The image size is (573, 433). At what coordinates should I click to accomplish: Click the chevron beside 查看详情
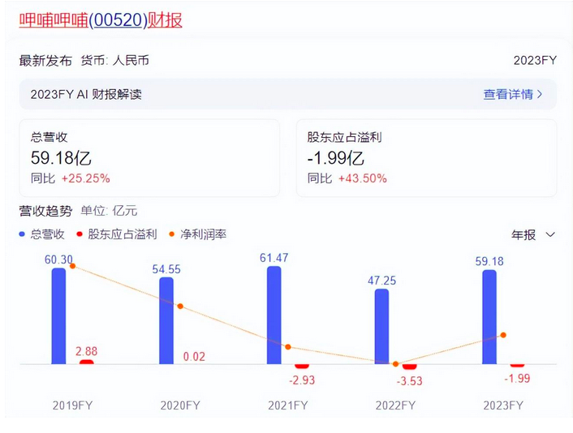point(540,94)
